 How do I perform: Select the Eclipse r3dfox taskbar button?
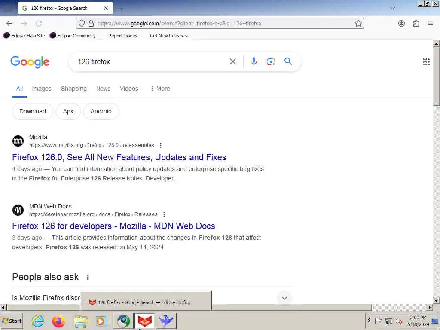144,321
